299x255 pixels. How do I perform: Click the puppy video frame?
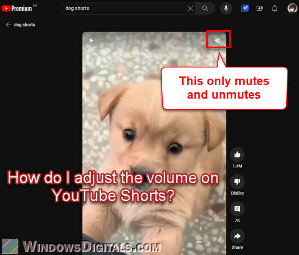click(154, 143)
